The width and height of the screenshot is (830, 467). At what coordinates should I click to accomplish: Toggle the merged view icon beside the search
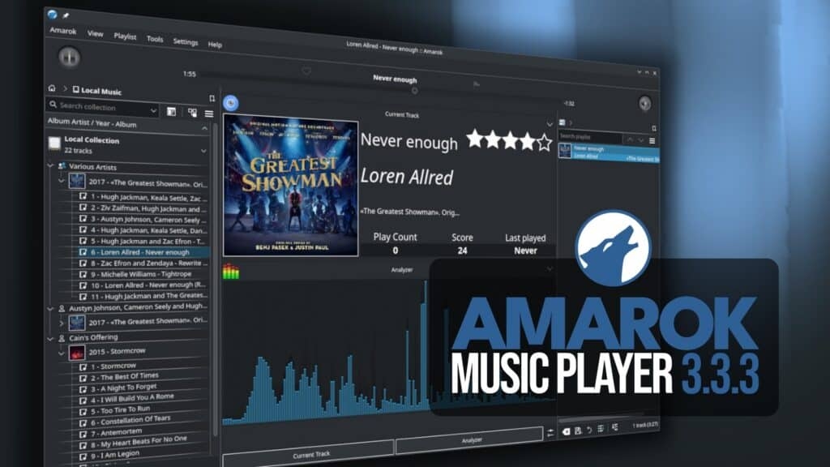point(192,113)
